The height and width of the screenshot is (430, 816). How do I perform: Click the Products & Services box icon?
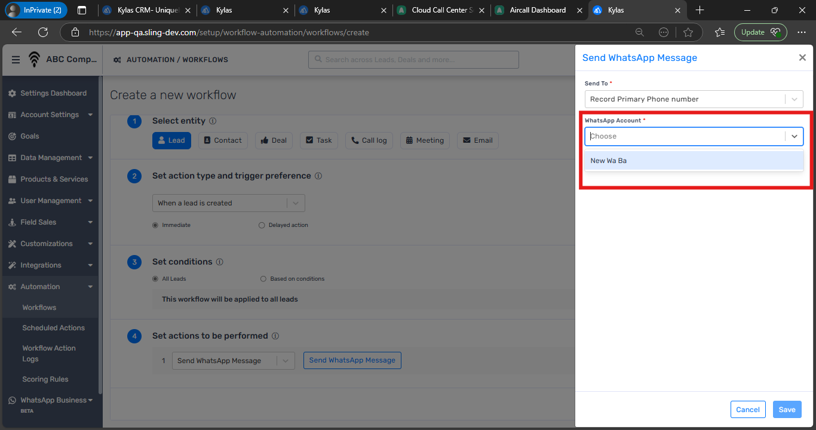[12, 179]
